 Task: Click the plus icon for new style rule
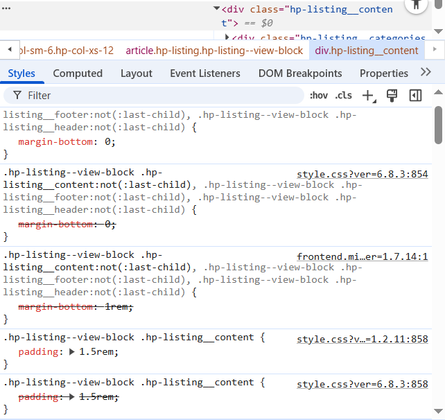click(x=368, y=96)
